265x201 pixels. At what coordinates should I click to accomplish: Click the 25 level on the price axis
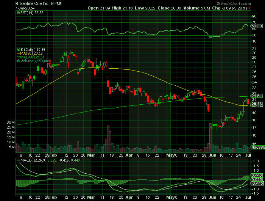click(x=254, y=77)
